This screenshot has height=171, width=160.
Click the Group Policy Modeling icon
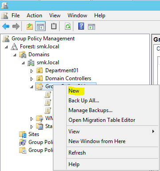pyautogui.click(x=23, y=142)
